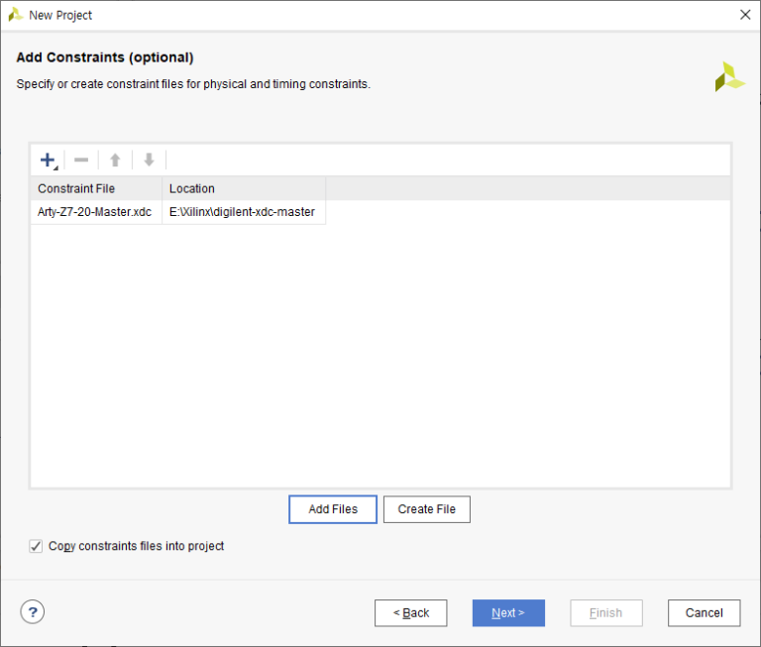Go to the previous step with Back
The height and width of the screenshot is (647, 761).
pyautogui.click(x=410, y=613)
